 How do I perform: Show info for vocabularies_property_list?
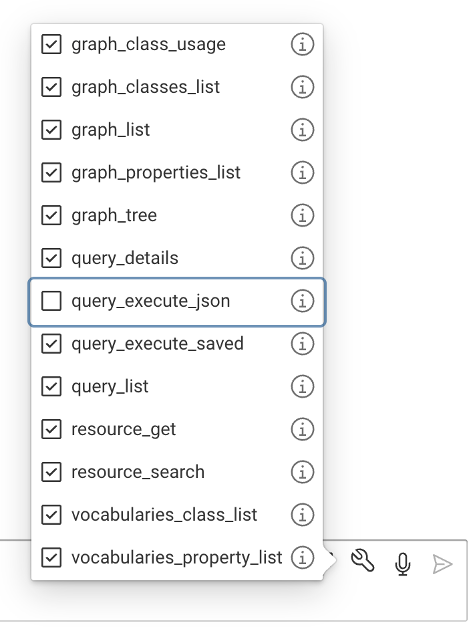click(302, 557)
